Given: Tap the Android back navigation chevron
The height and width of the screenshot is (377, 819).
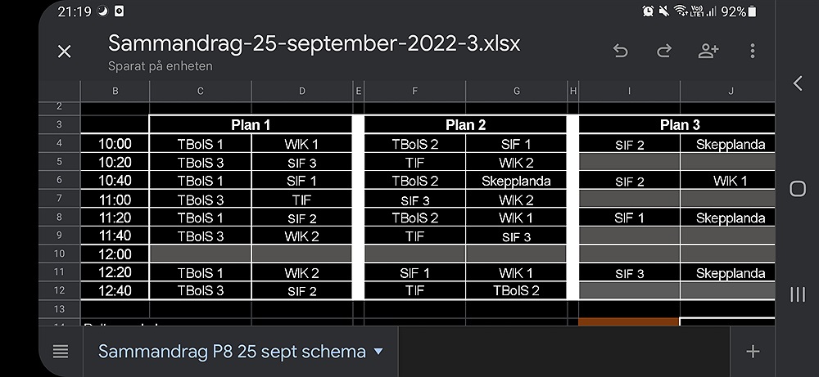Looking at the screenshot, I should point(798,83).
